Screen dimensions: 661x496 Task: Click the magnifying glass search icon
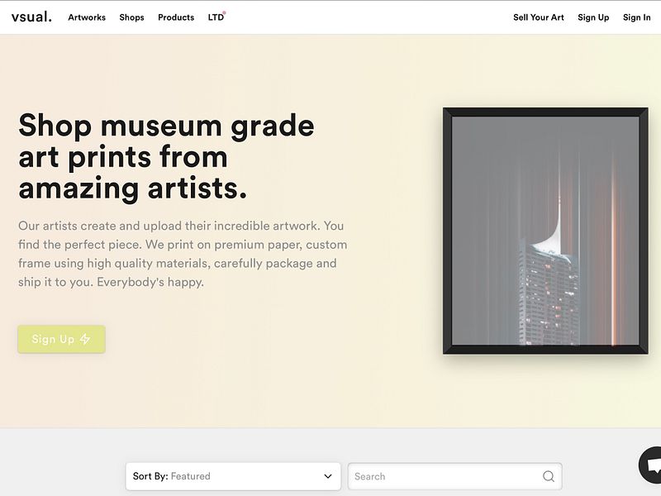pos(549,476)
